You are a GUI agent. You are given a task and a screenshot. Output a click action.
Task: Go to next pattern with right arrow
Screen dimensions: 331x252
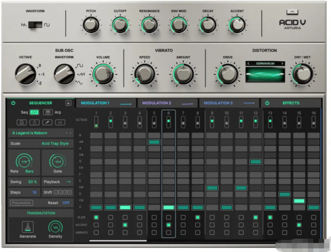point(70,133)
